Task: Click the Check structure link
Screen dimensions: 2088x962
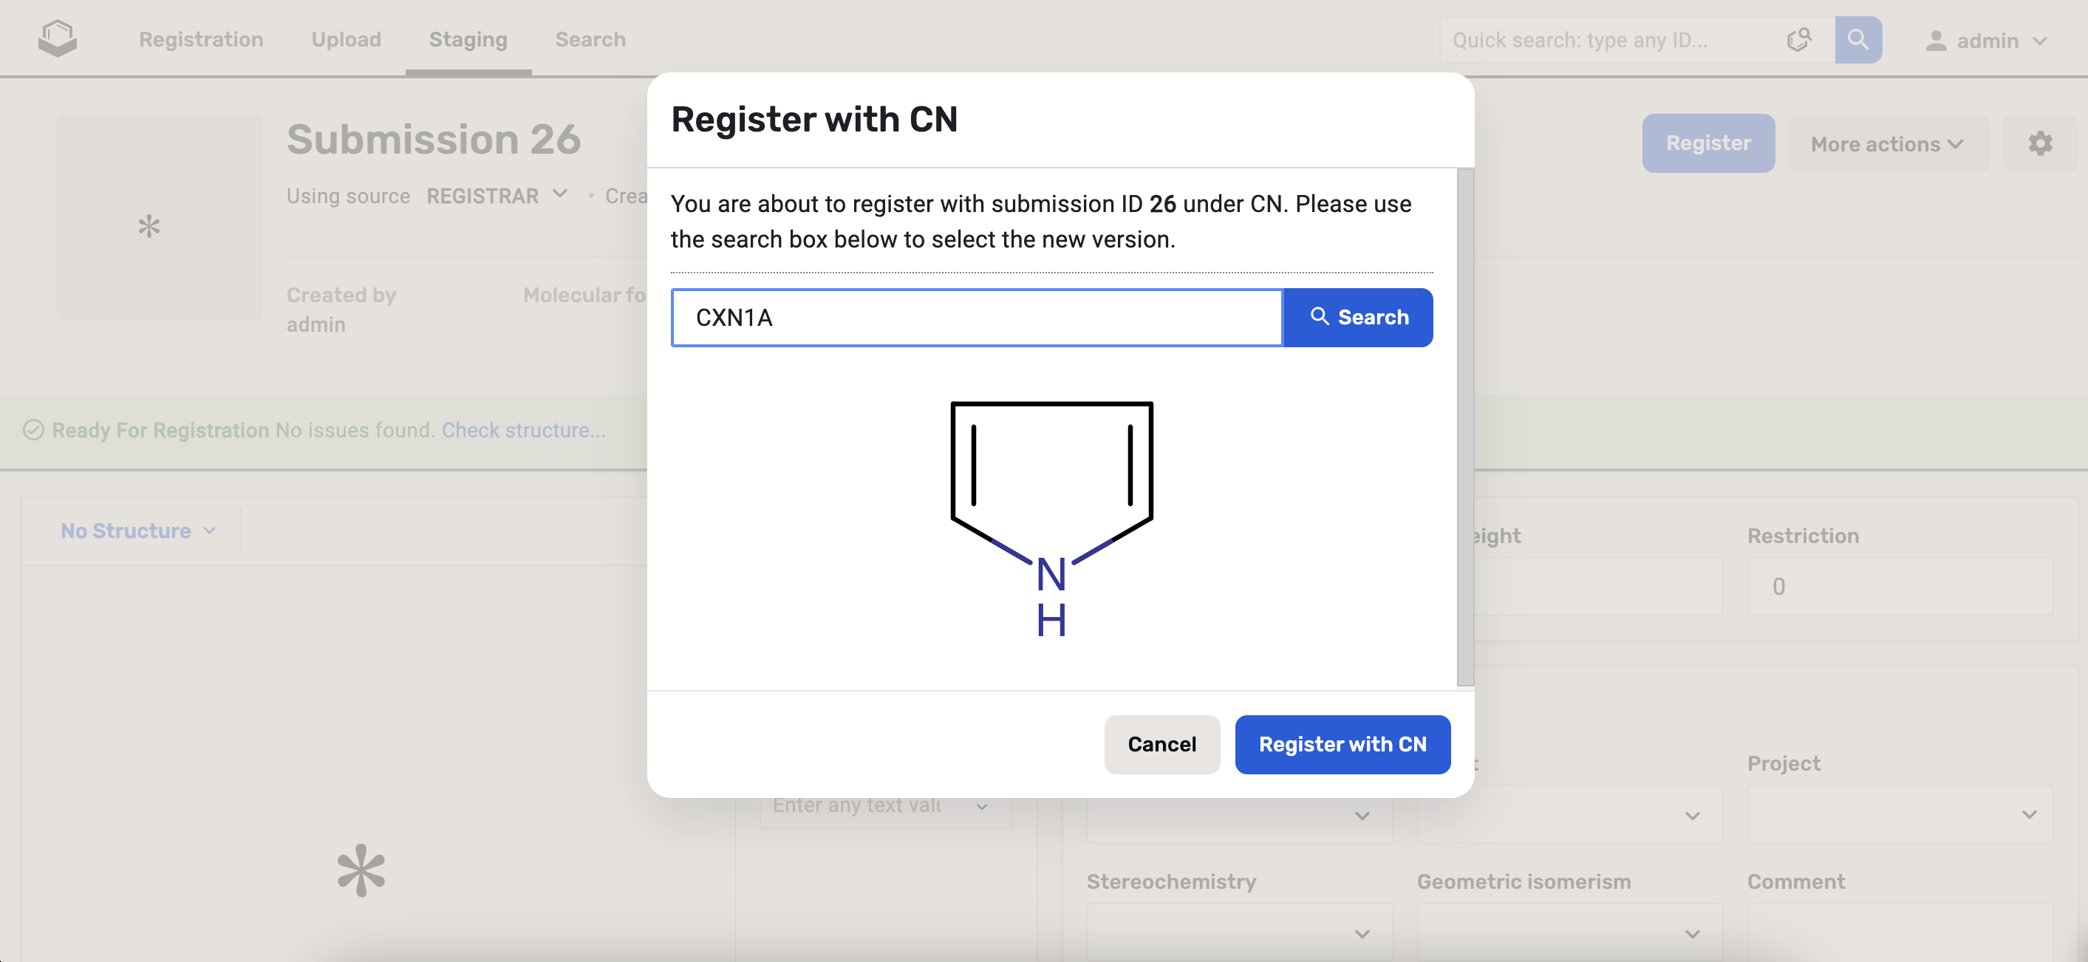Action: point(524,429)
